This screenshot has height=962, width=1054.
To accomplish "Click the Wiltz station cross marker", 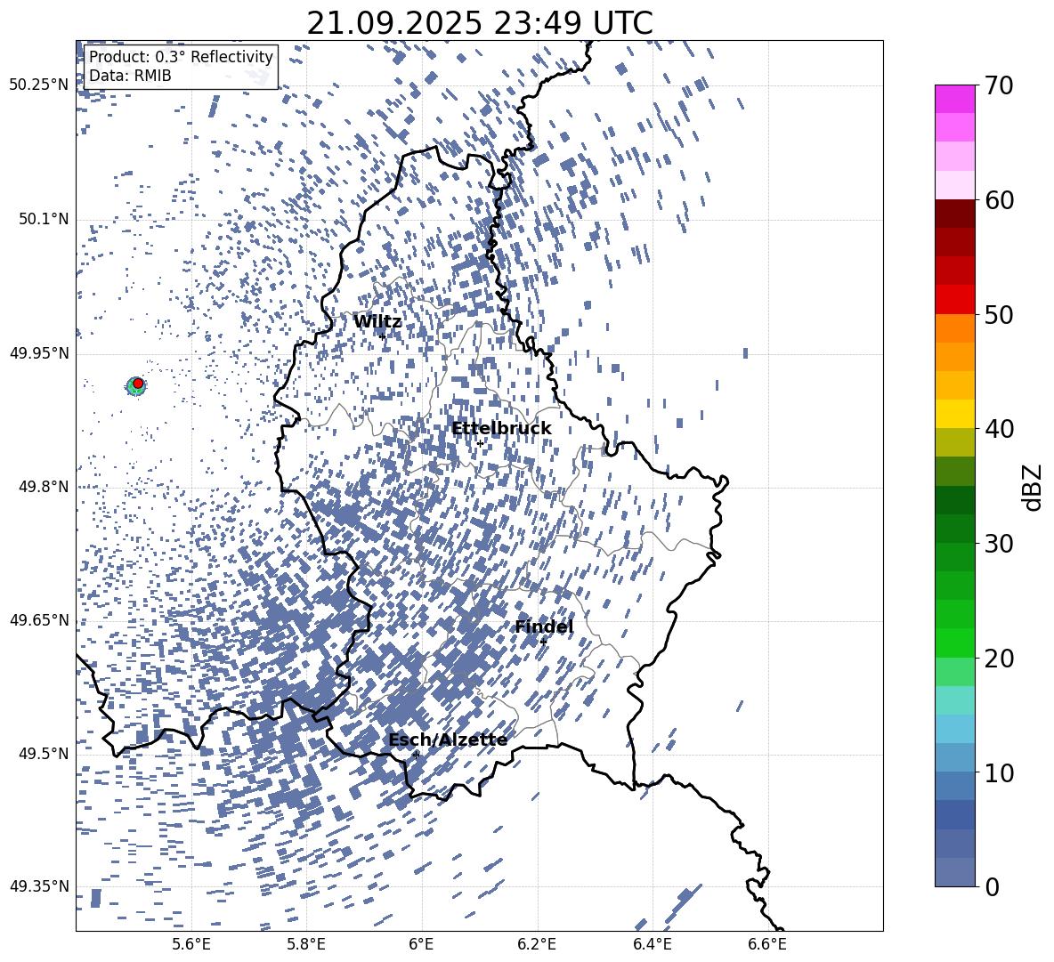I will coord(383,336).
